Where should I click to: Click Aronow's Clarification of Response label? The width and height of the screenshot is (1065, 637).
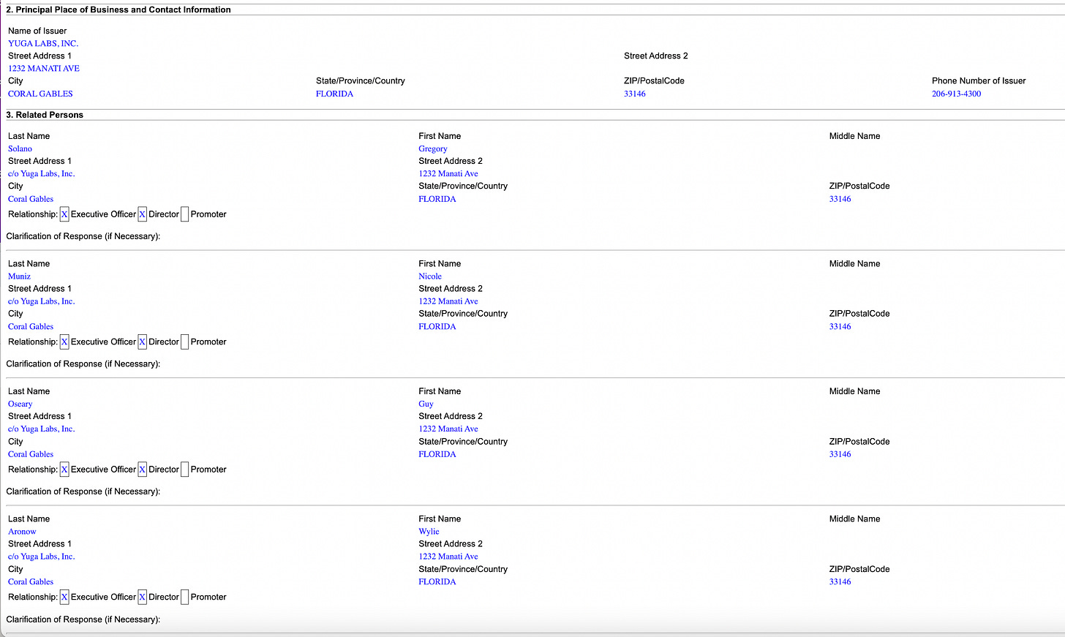(x=83, y=619)
